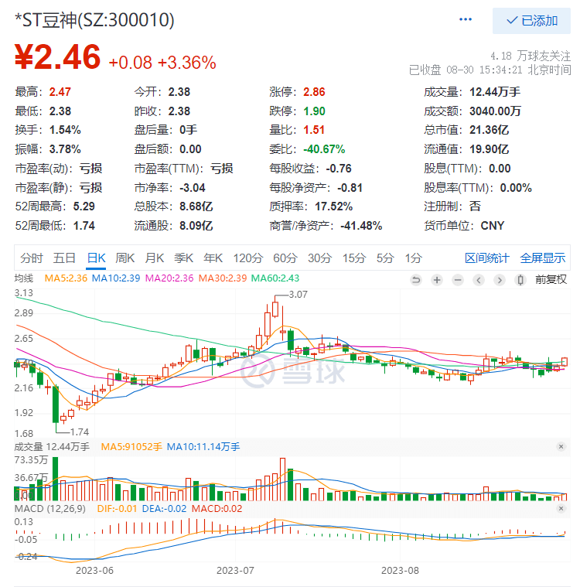
Task: Open 全屏显示 fullscreen chart view
Action: coord(542,258)
